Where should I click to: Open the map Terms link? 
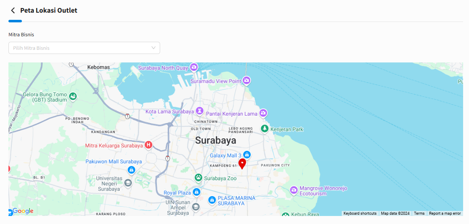pyautogui.click(x=419, y=213)
